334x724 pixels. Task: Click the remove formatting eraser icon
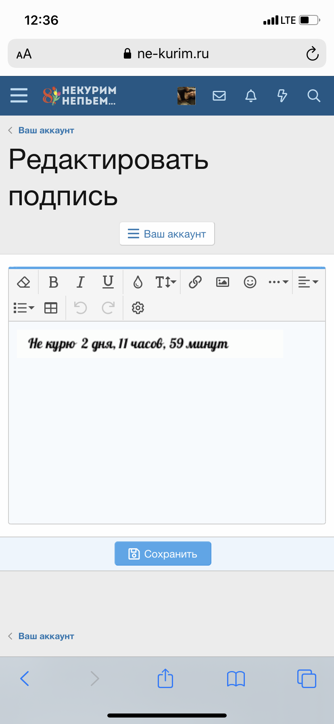click(24, 282)
